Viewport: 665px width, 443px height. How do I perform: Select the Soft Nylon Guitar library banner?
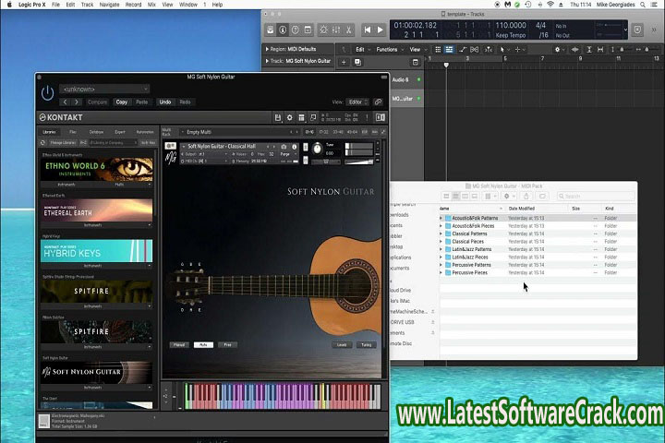(x=97, y=372)
